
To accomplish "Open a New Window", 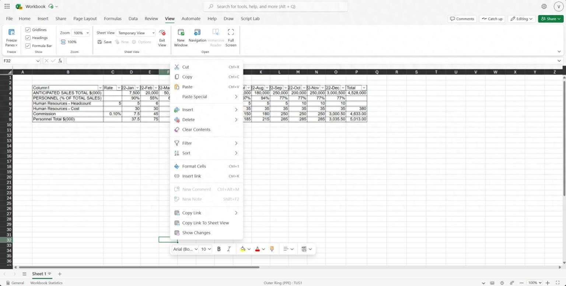I will [x=181, y=38].
